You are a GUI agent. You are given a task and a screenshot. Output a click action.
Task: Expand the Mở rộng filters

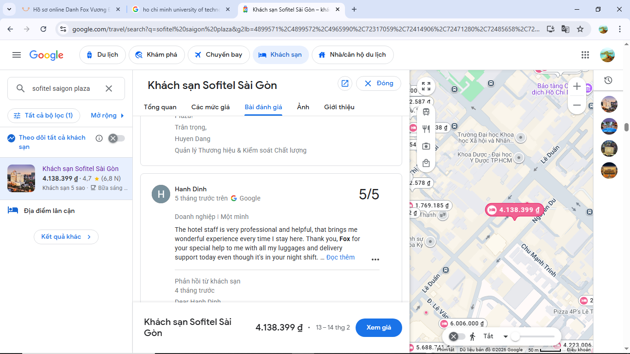pos(107,115)
